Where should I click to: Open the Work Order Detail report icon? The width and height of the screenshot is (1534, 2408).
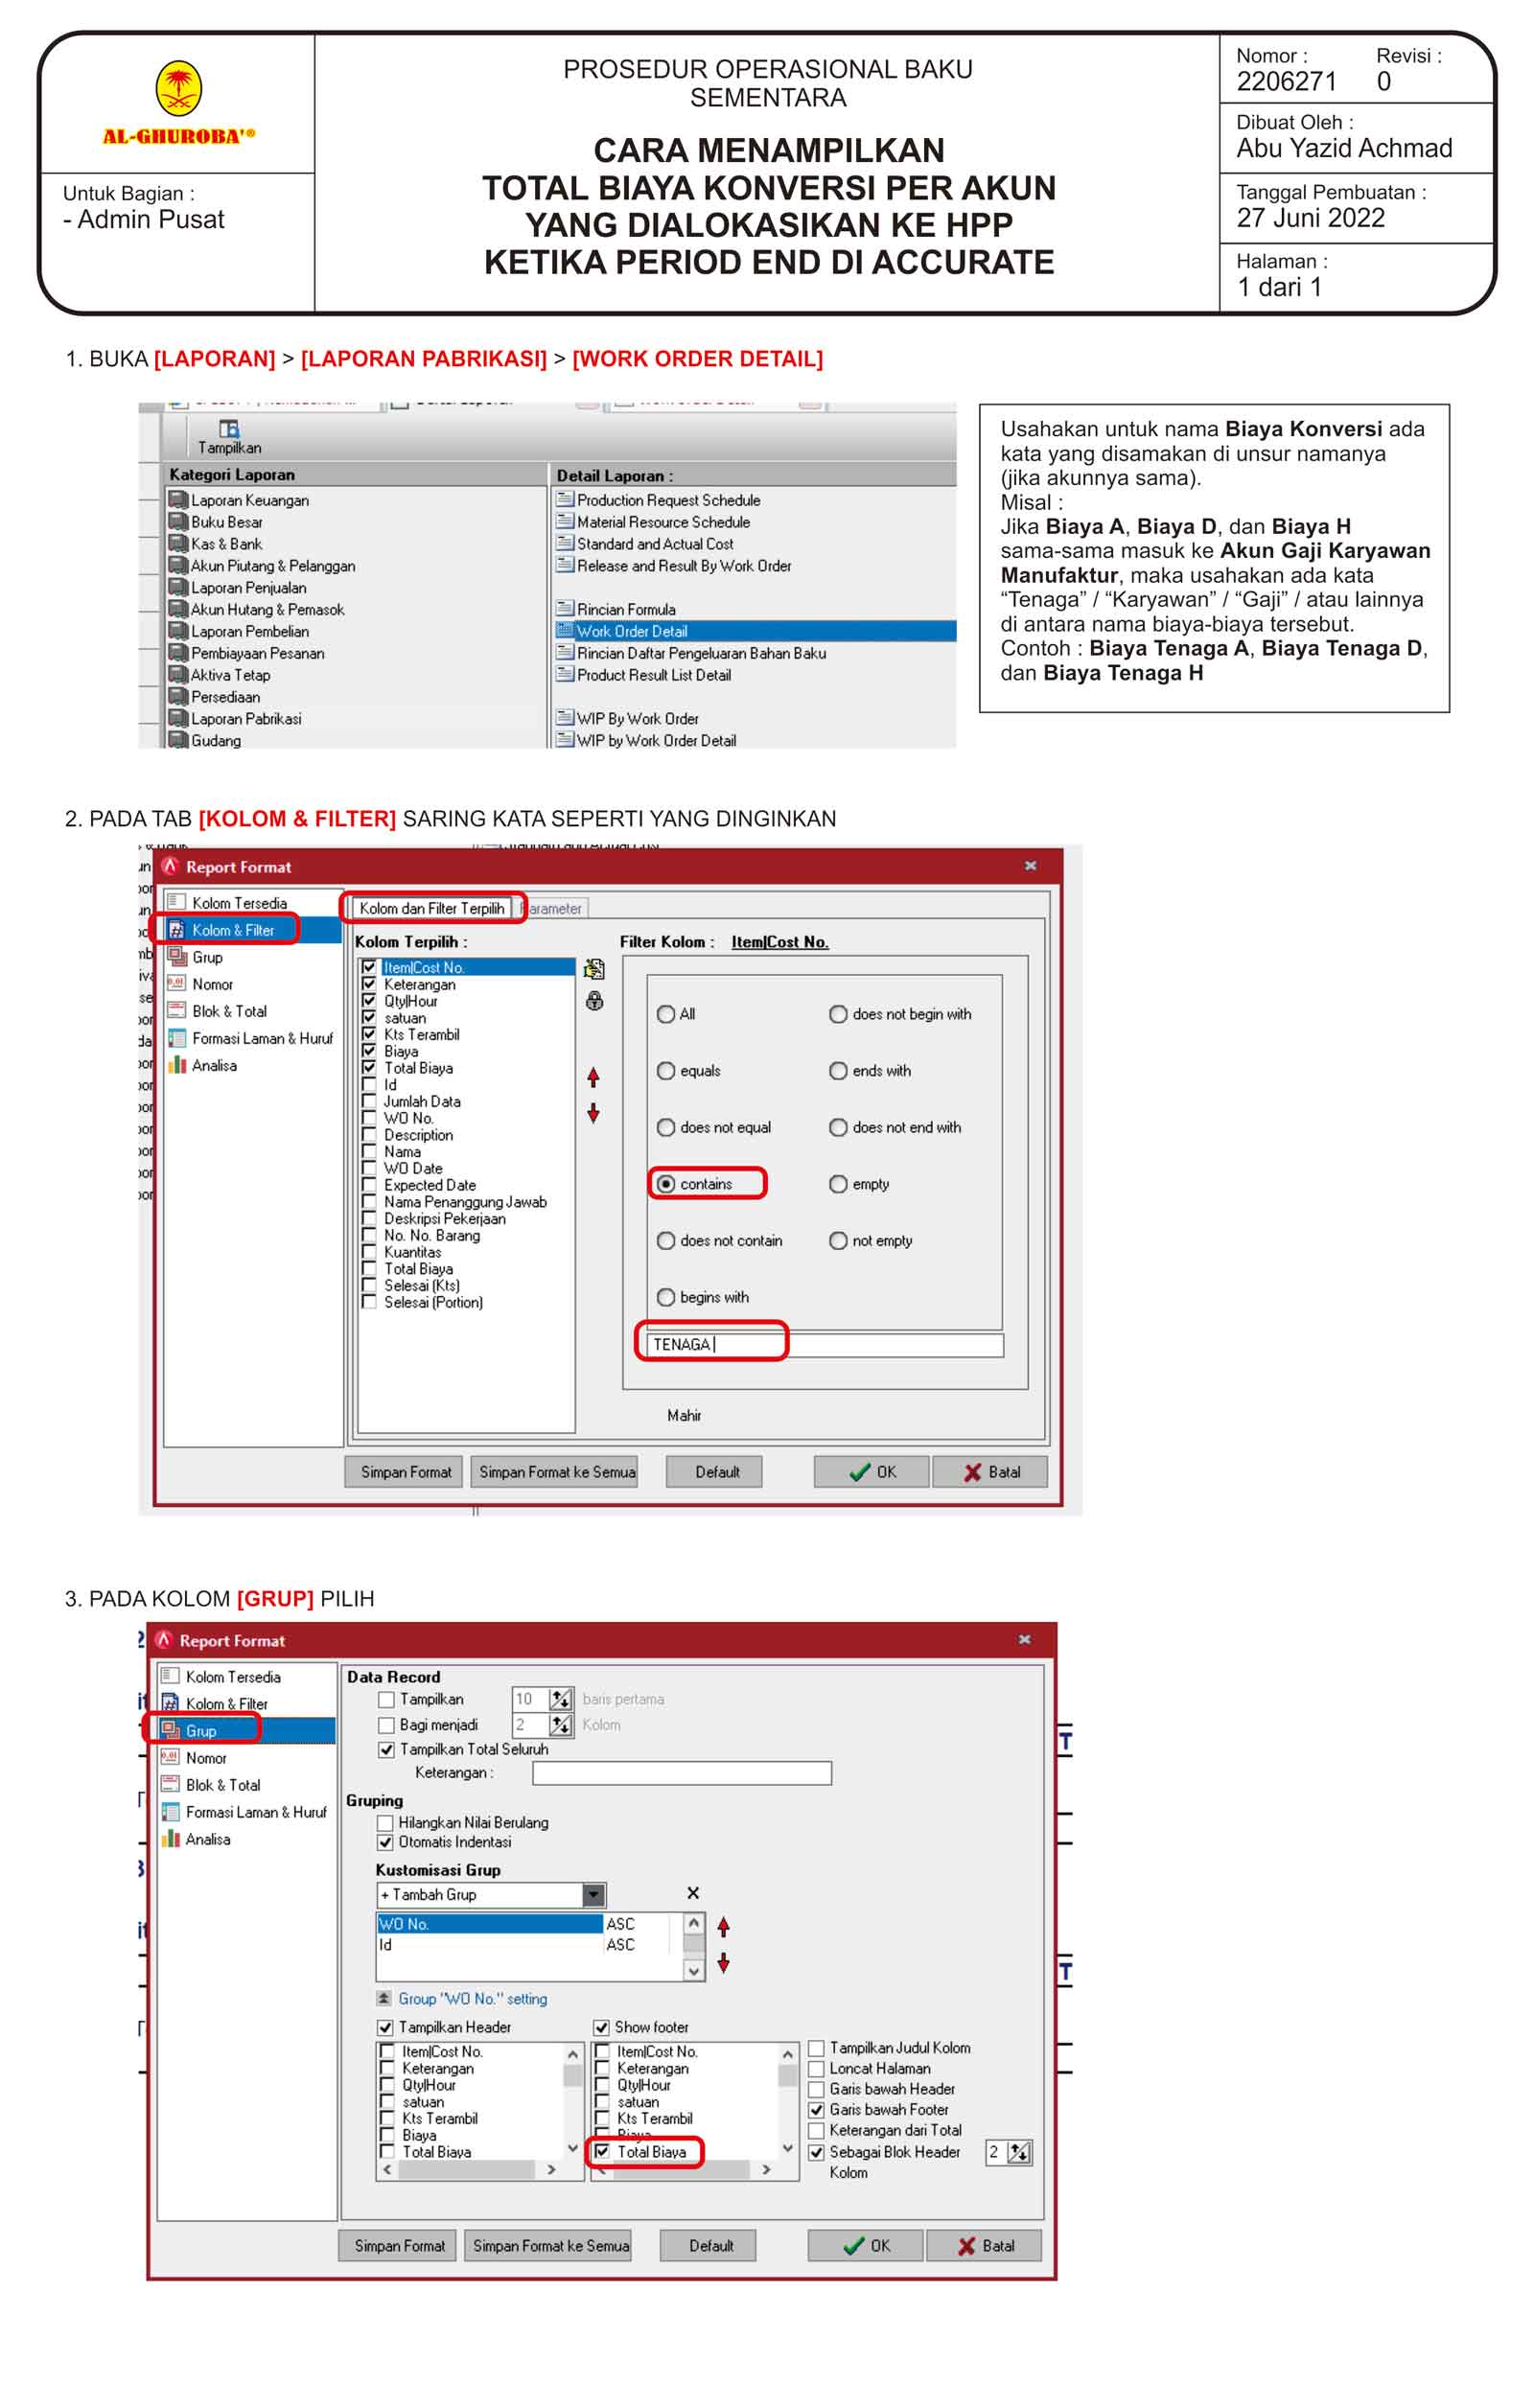[565, 631]
